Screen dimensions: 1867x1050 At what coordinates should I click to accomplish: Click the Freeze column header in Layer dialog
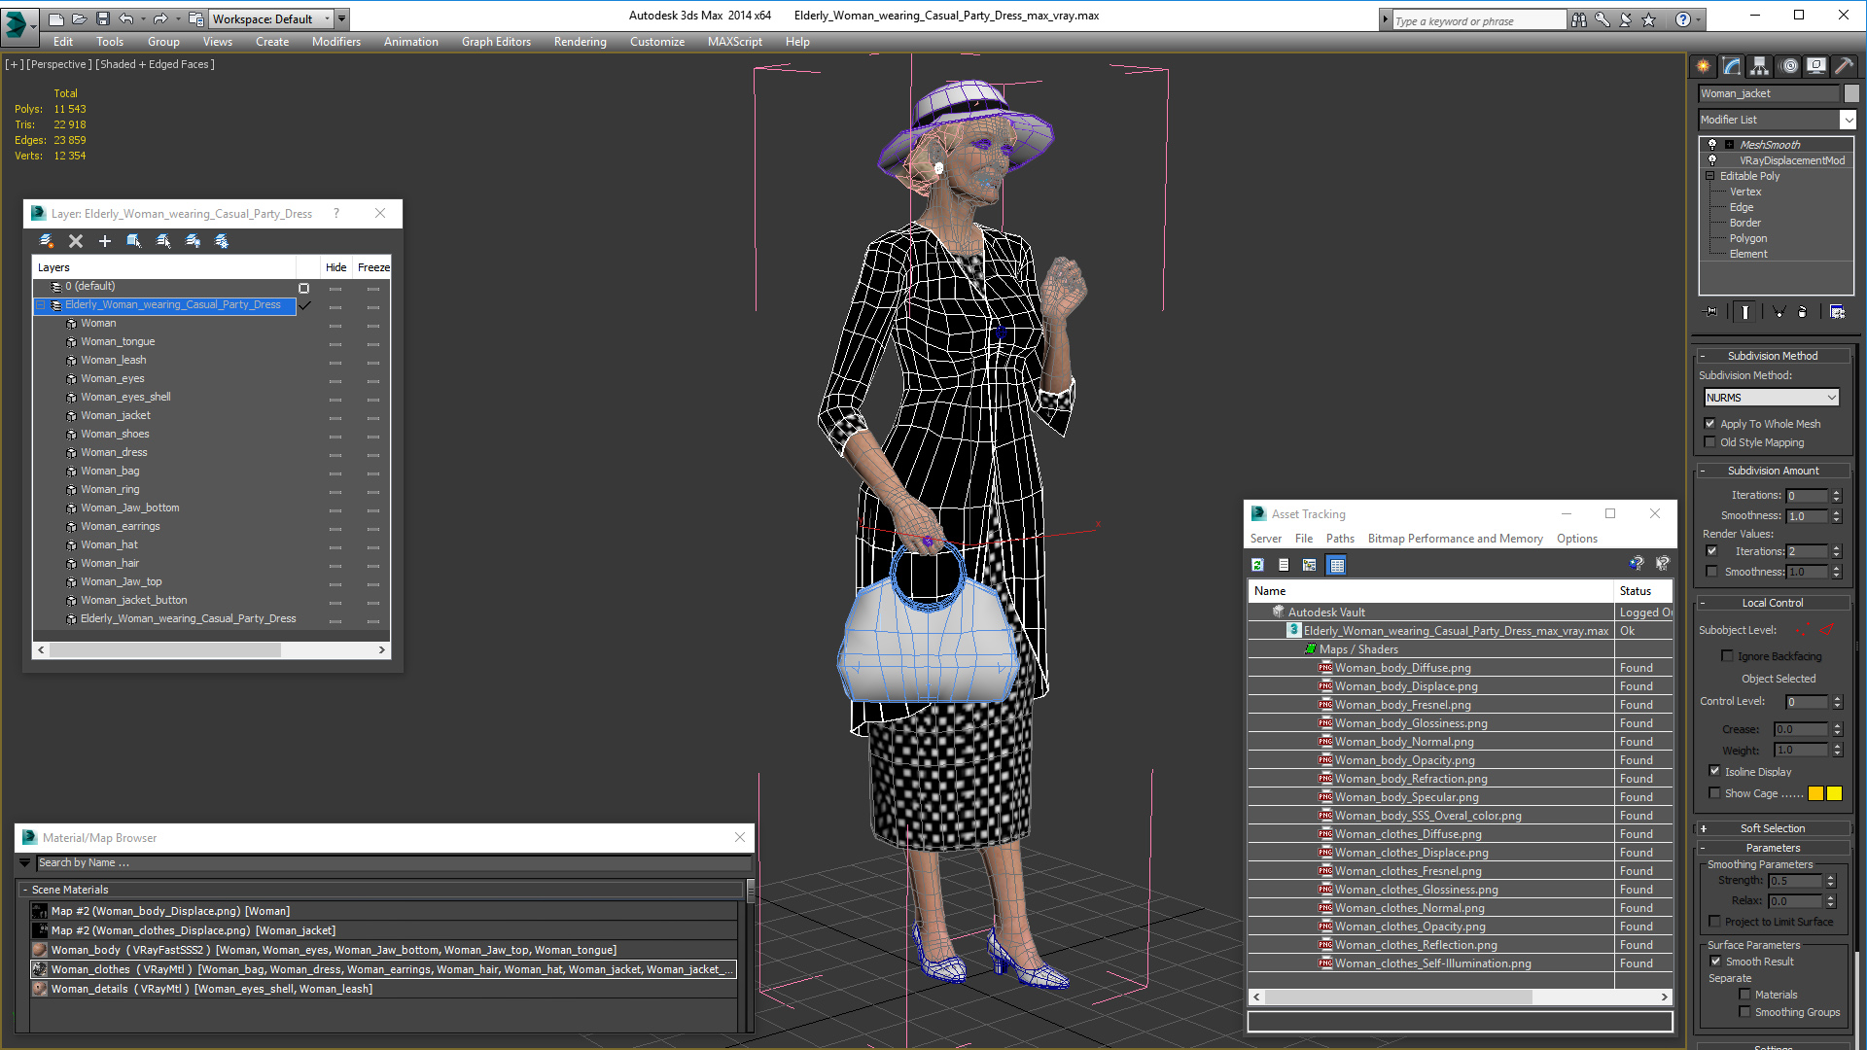tap(373, 267)
